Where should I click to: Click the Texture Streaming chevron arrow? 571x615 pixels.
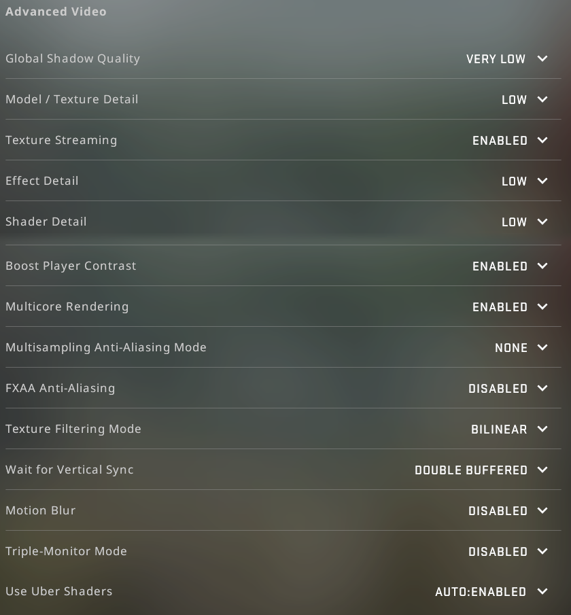pos(542,140)
